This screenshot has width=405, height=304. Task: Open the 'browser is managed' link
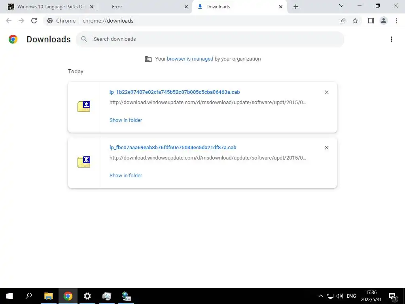190,59
